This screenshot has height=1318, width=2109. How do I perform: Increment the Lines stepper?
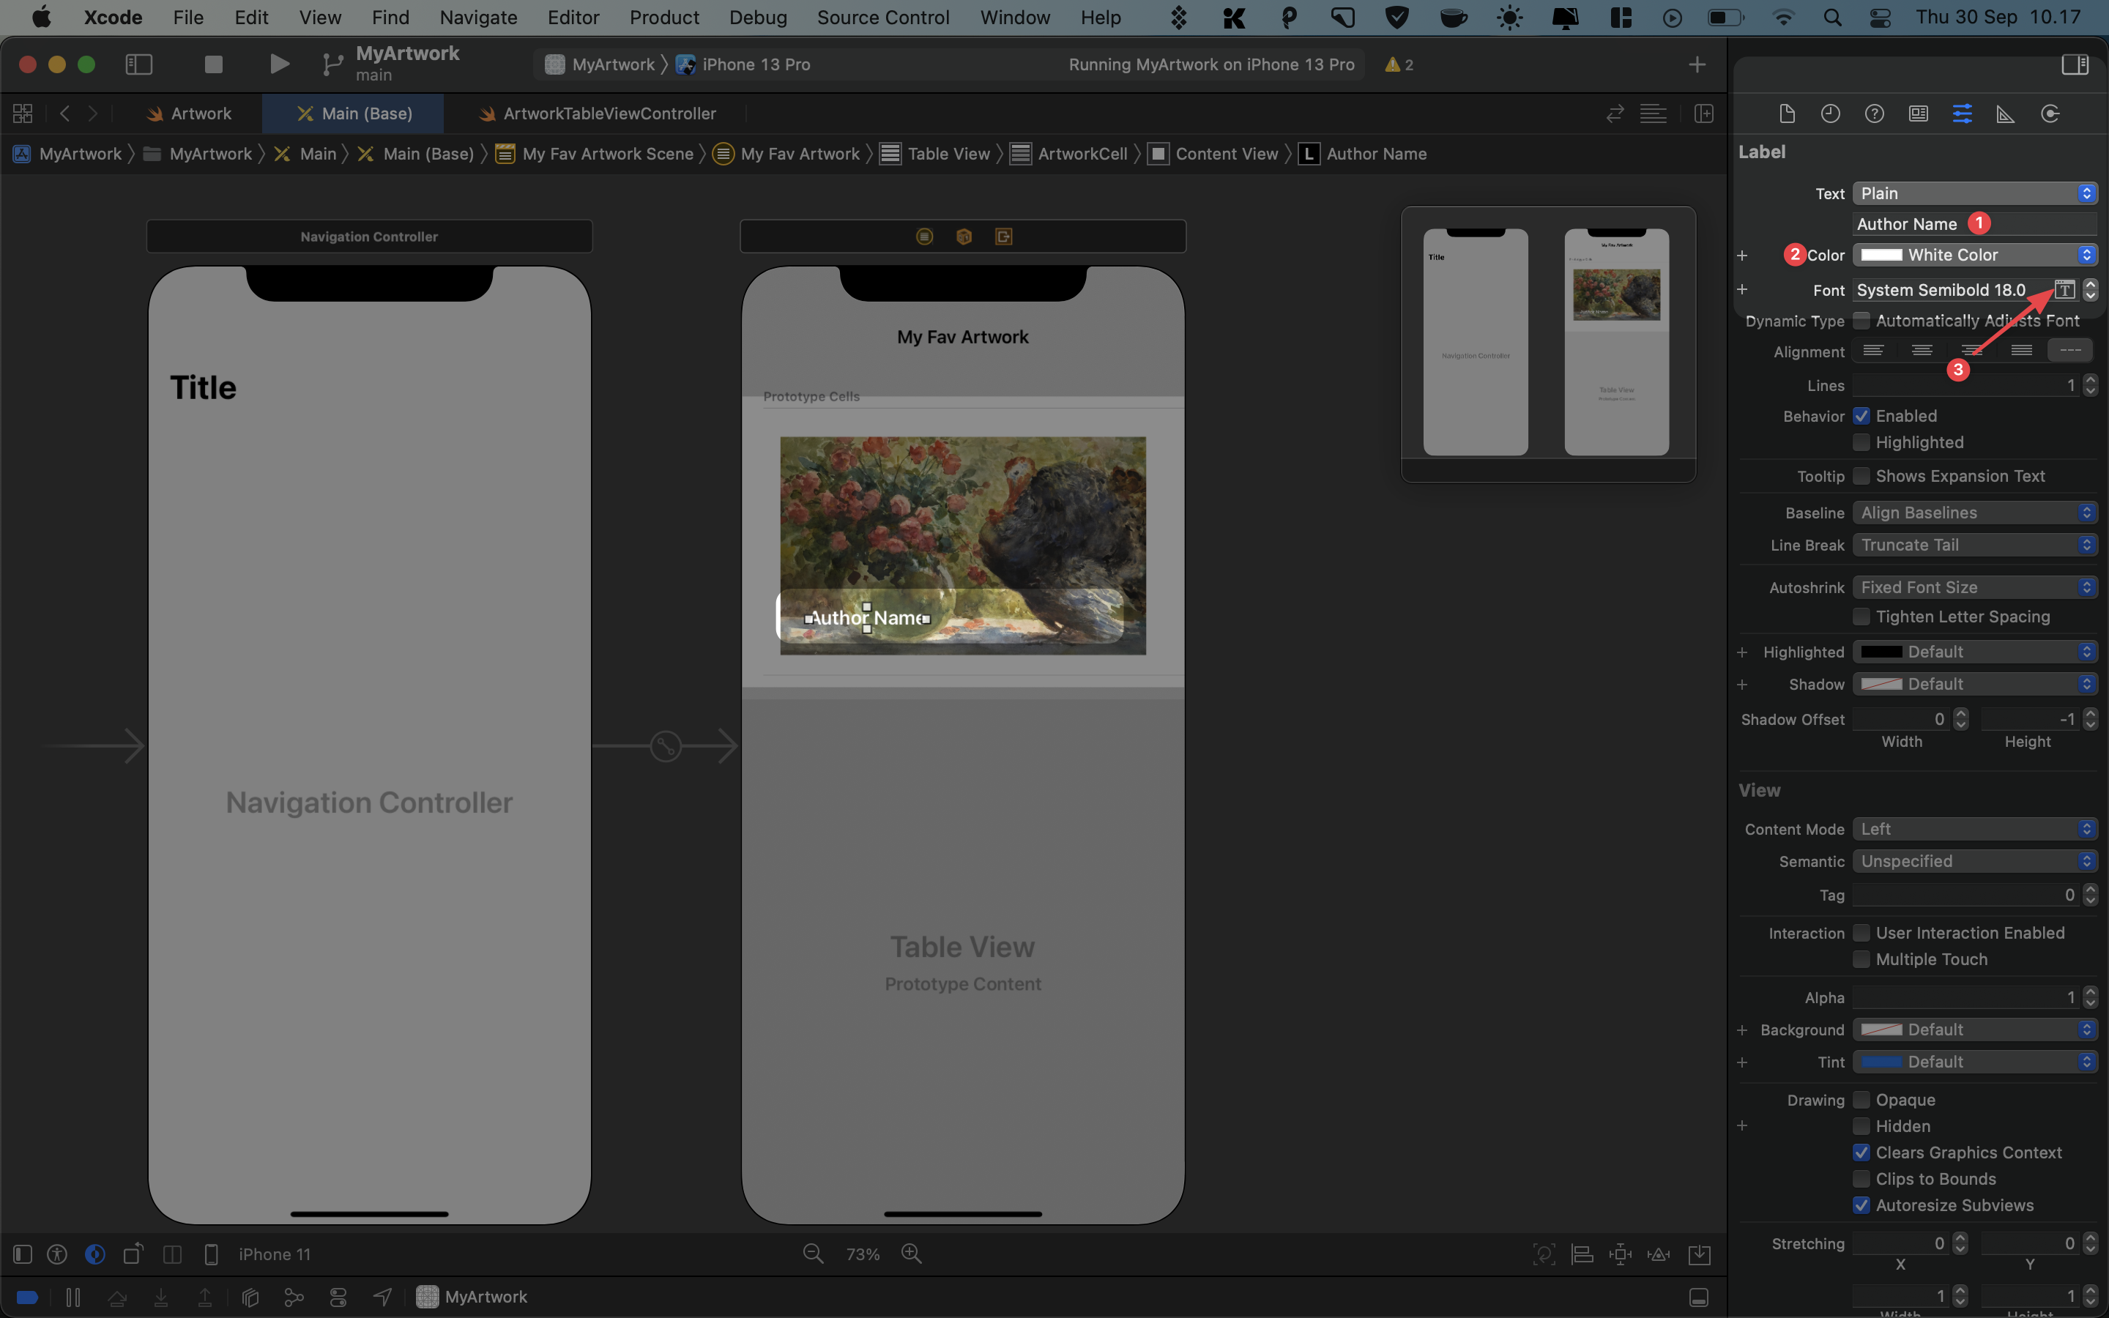point(2090,380)
